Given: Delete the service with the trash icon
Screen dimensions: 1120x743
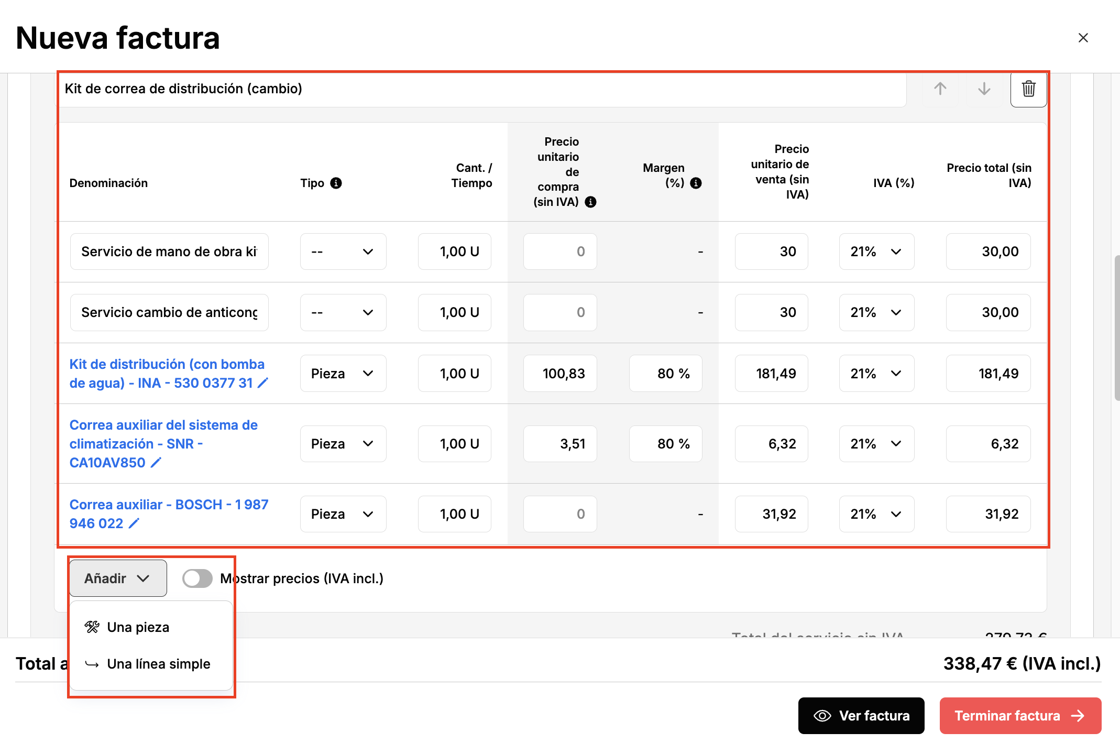Looking at the screenshot, I should (x=1028, y=89).
